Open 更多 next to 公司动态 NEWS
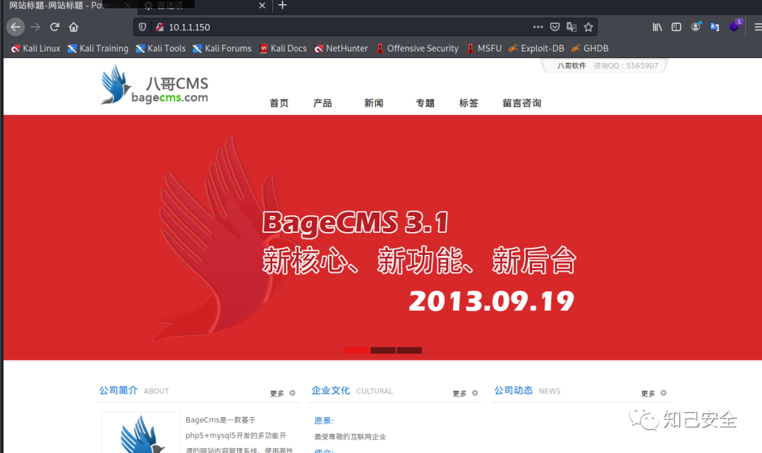 pyautogui.click(x=648, y=393)
